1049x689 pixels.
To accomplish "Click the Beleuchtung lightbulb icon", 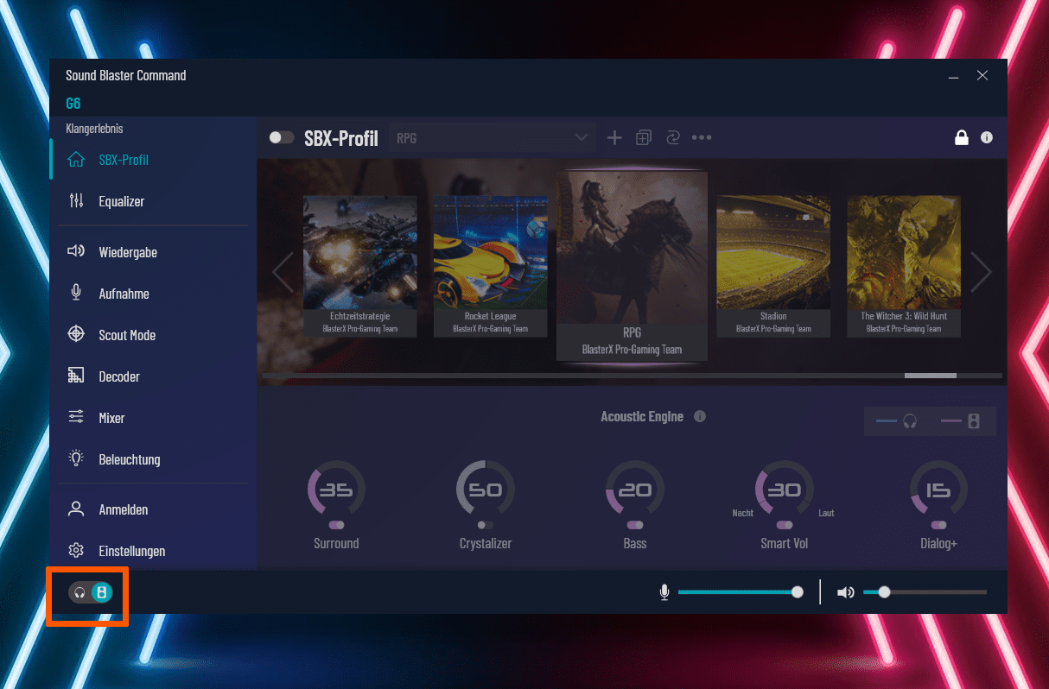I will pyautogui.click(x=76, y=458).
